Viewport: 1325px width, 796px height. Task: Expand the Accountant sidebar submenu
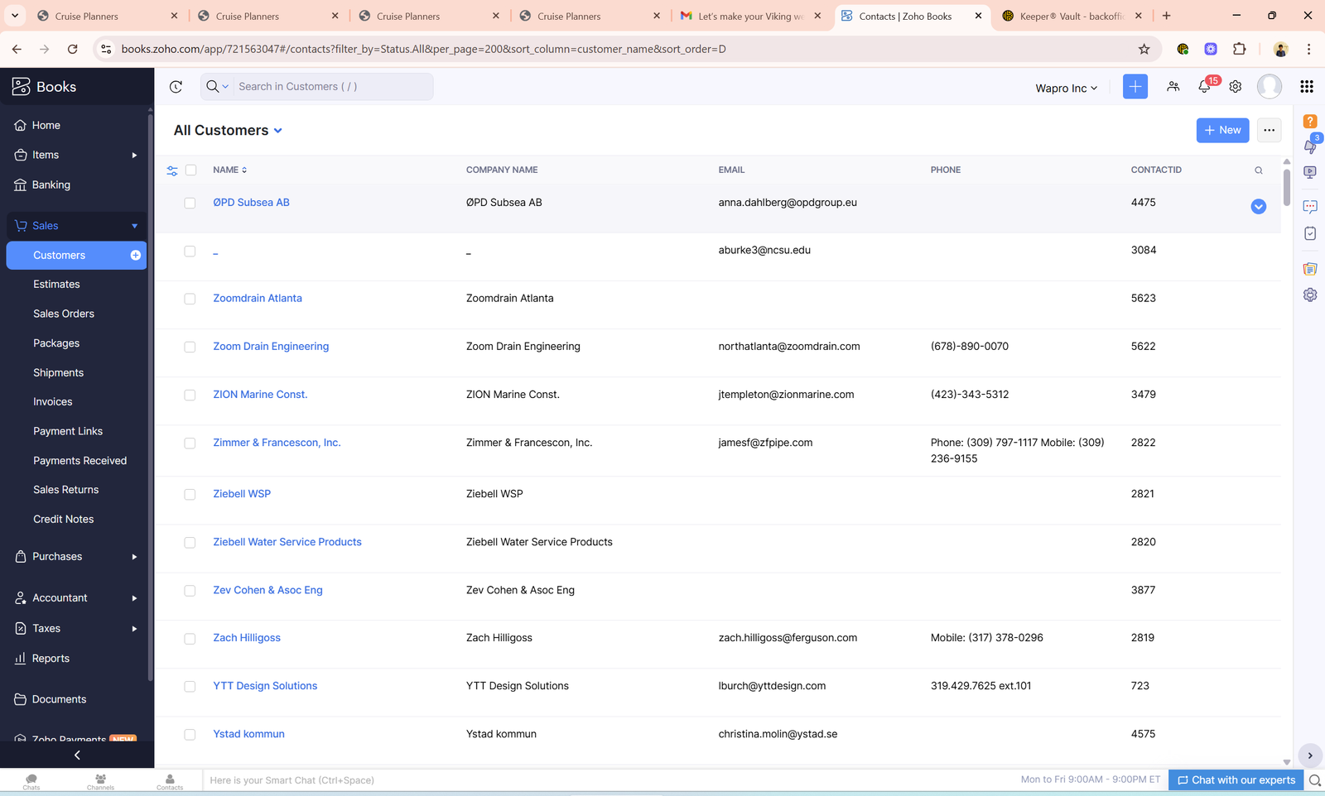pos(134,598)
